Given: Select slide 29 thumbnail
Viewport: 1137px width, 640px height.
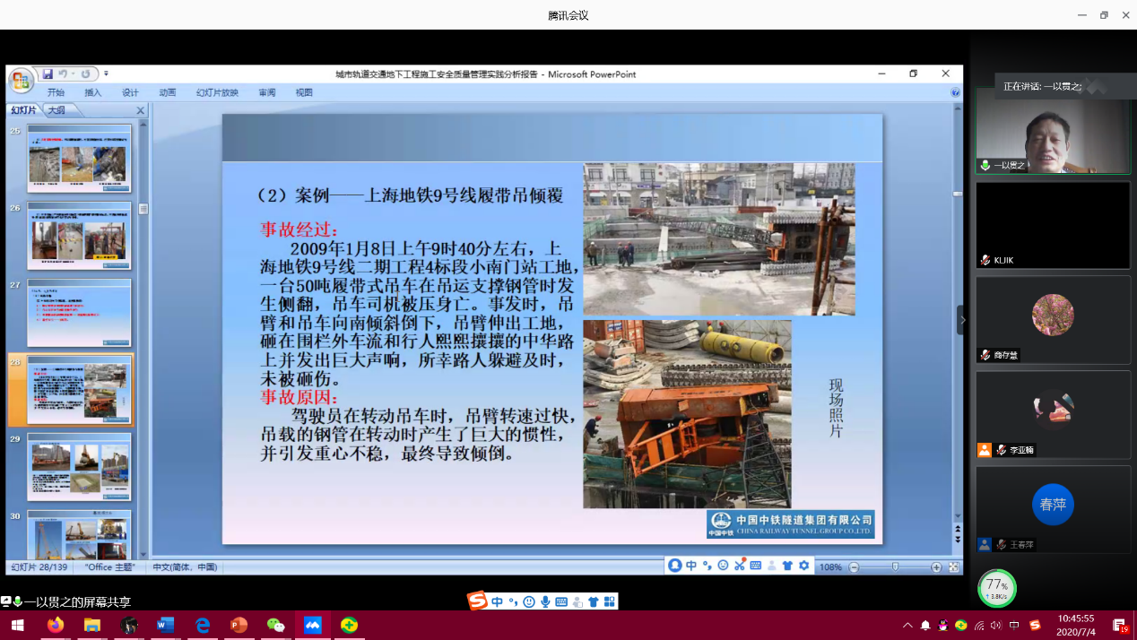Looking at the screenshot, I should [79, 466].
